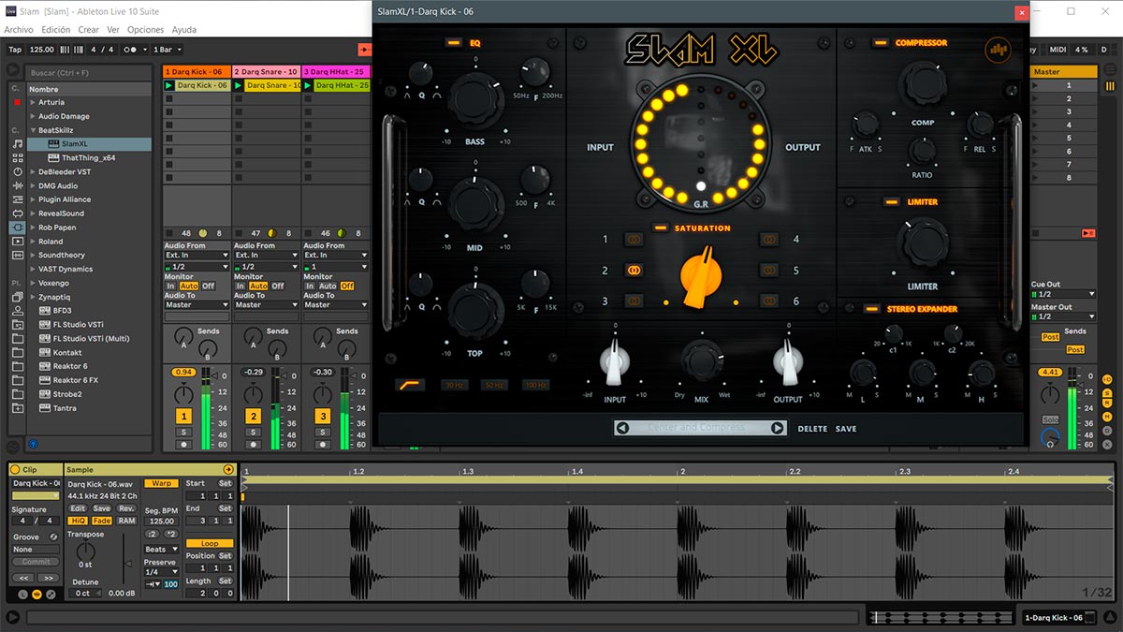This screenshot has width=1123, height=632.
Task: Launch the Darq Snare clip
Action: (239, 85)
